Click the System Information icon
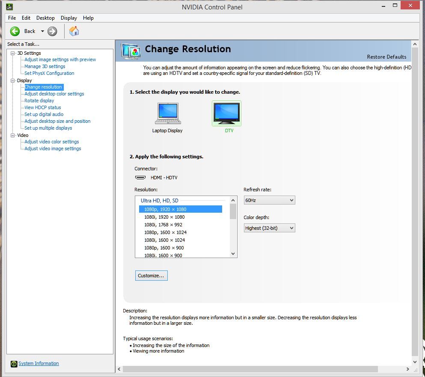 (x=14, y=364)
